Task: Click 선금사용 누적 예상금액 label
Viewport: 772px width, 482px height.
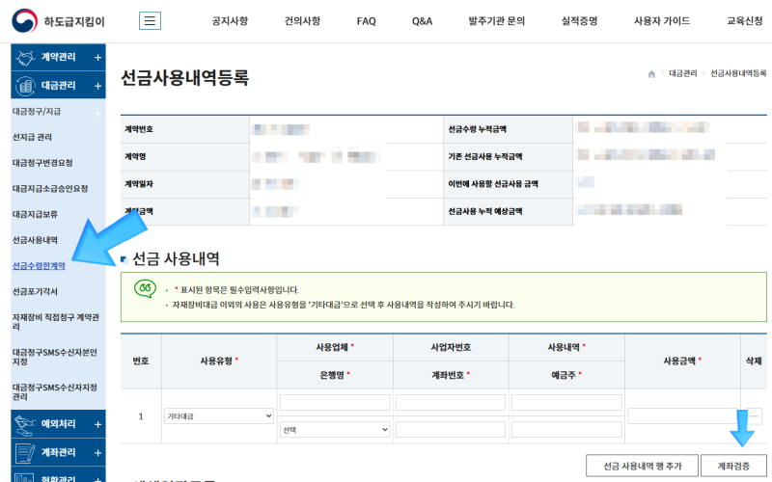Action: click(485, 211)
